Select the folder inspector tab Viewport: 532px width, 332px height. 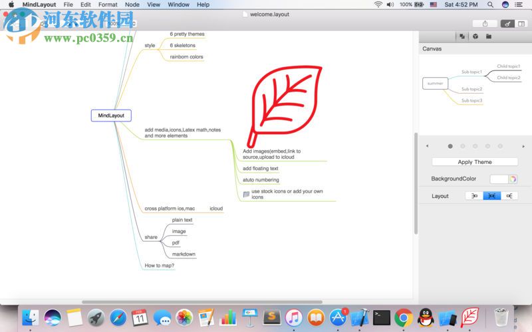489,37
